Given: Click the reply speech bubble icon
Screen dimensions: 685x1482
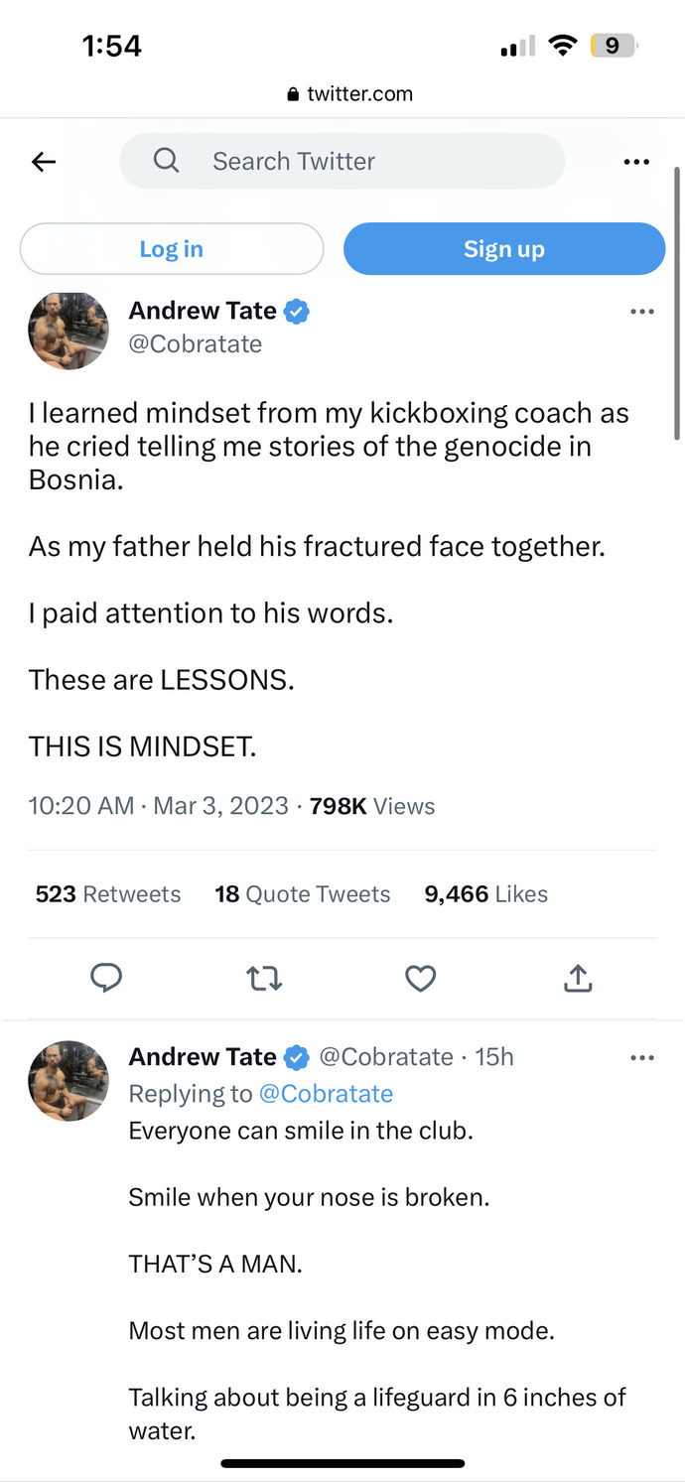Looking at the screenshot, I should pyautogui.click(x=106, y=979).
